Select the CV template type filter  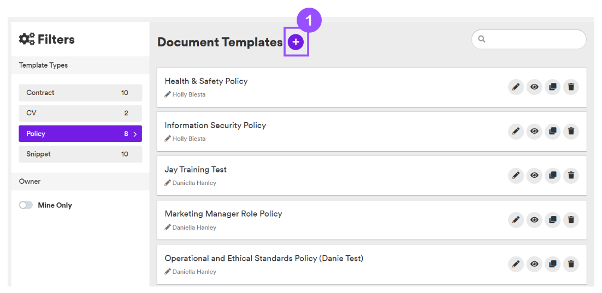80,113
